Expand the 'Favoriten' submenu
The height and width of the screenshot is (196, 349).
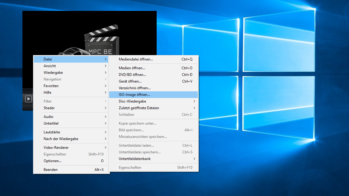point(51,86)
